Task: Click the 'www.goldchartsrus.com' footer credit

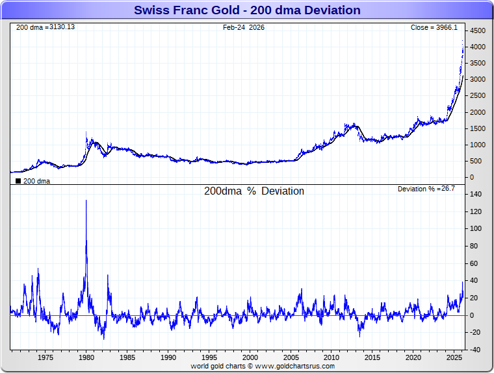Action: pos(295,367)
